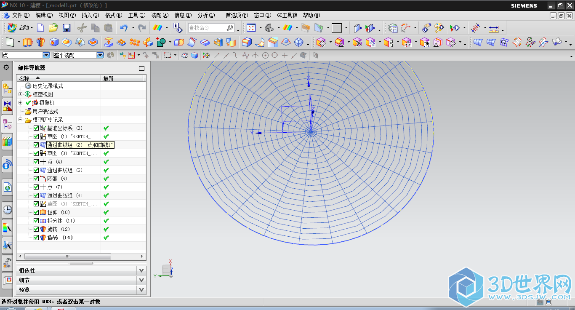Toggle checkbox for 点 (4) feature
The image size is (575, 310).
36,162
